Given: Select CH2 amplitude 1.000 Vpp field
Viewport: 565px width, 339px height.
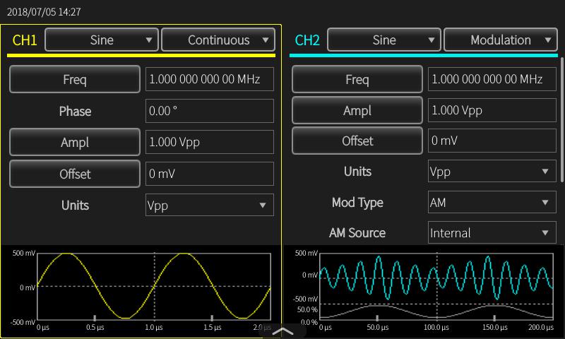Looking at the screenshot, I should (x=492, y=110).
